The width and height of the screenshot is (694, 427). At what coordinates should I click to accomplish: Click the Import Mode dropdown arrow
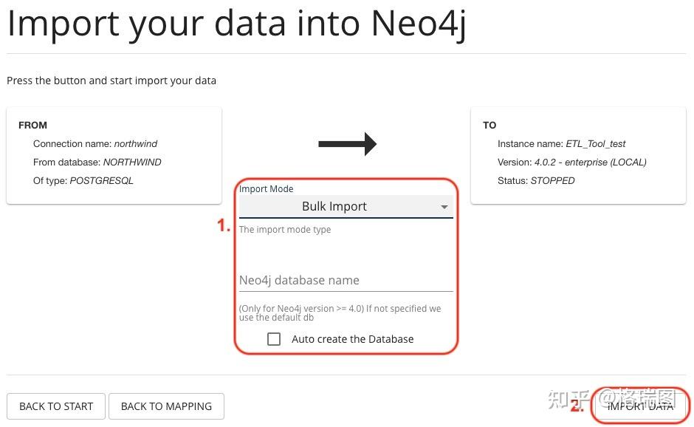[x=445, y=206]
